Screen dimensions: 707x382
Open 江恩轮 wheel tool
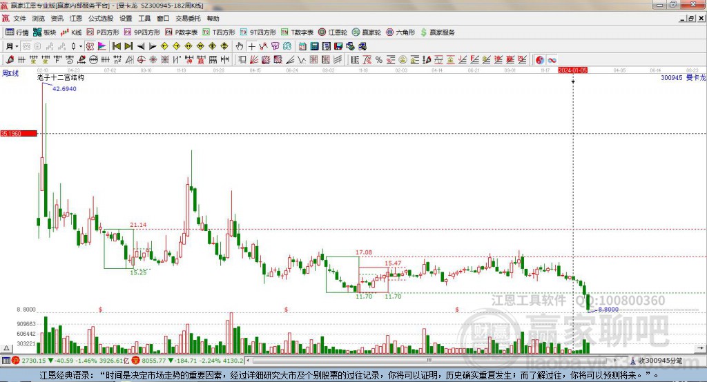pyautogui.click(x=333, y=32)
